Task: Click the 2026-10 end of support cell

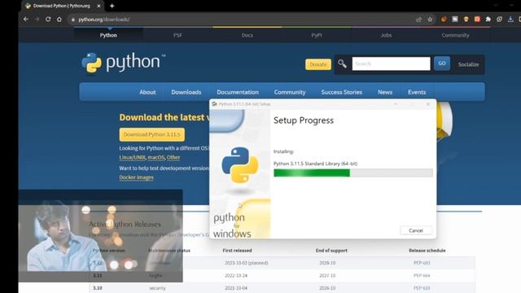Action: (x=327, y=288)
